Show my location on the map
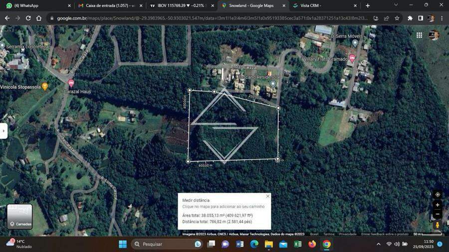Viewport: 449px width, 252px height. [438, 194]
